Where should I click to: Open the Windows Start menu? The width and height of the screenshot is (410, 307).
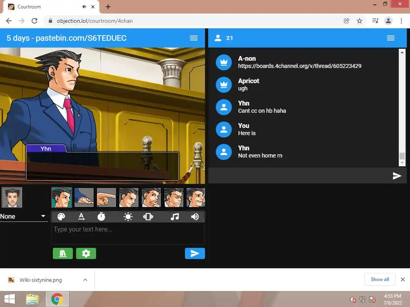[x=10, y=299]
